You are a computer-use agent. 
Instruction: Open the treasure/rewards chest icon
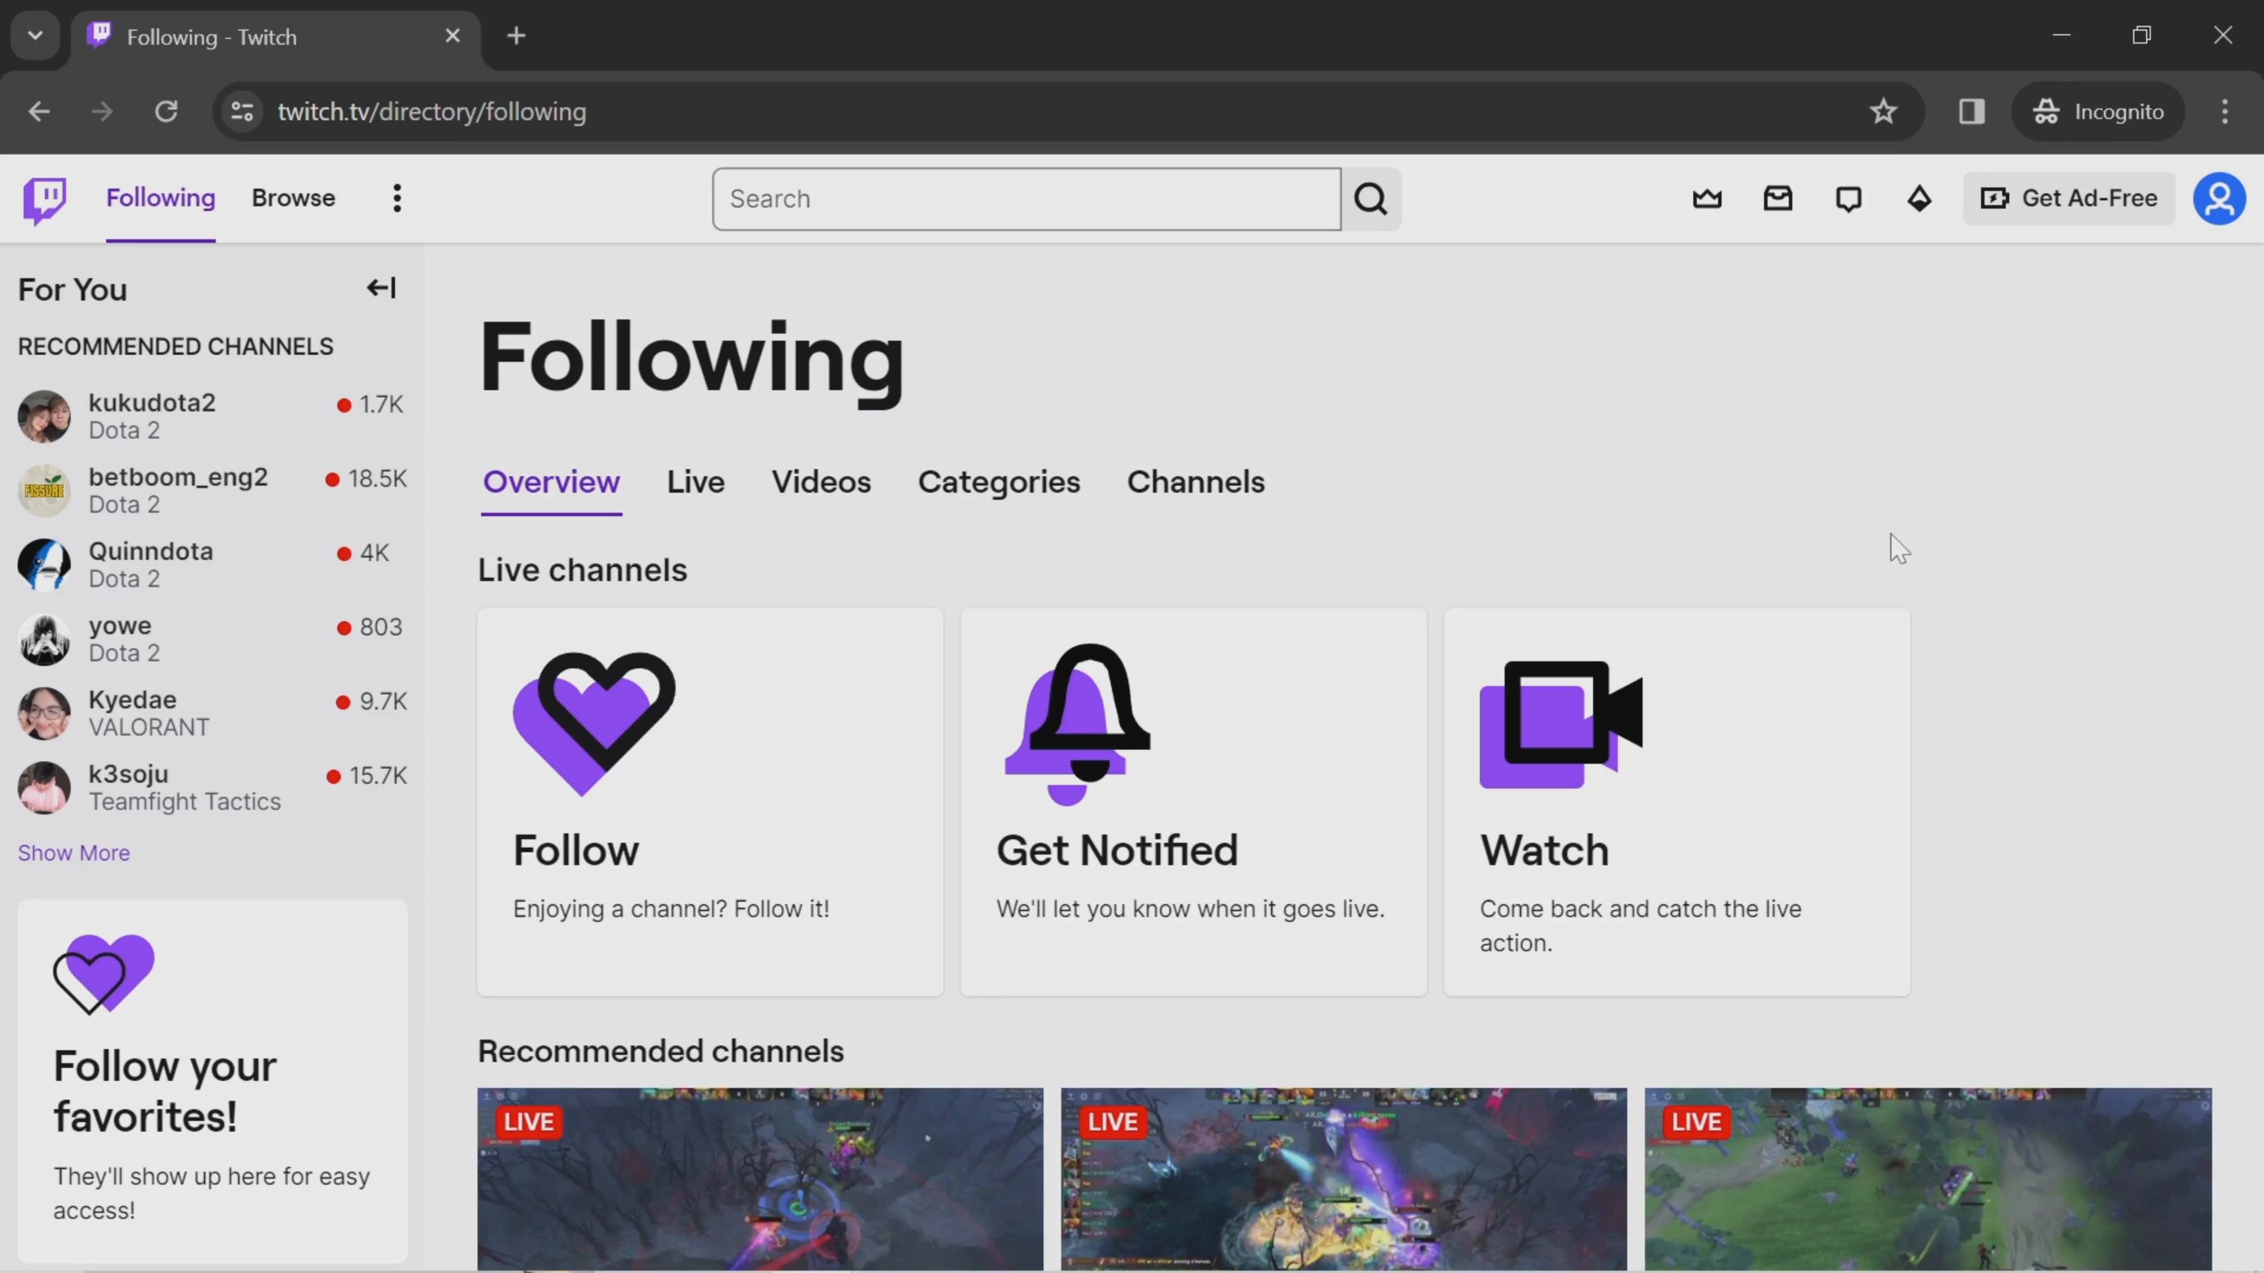point(1707,197)
